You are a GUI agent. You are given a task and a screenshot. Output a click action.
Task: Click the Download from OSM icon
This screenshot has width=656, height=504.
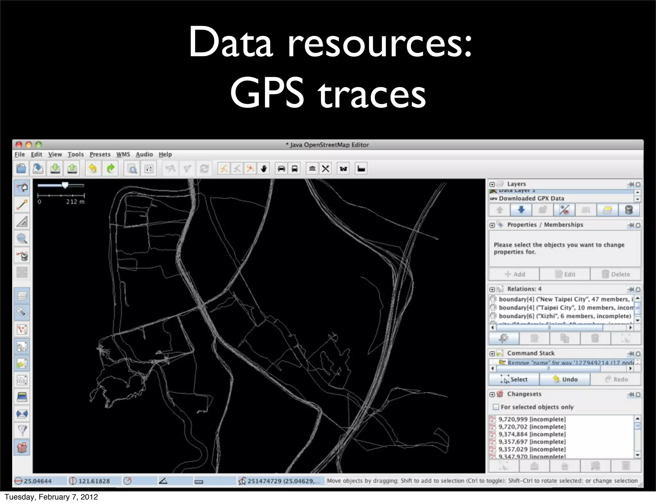click(55, 169)
